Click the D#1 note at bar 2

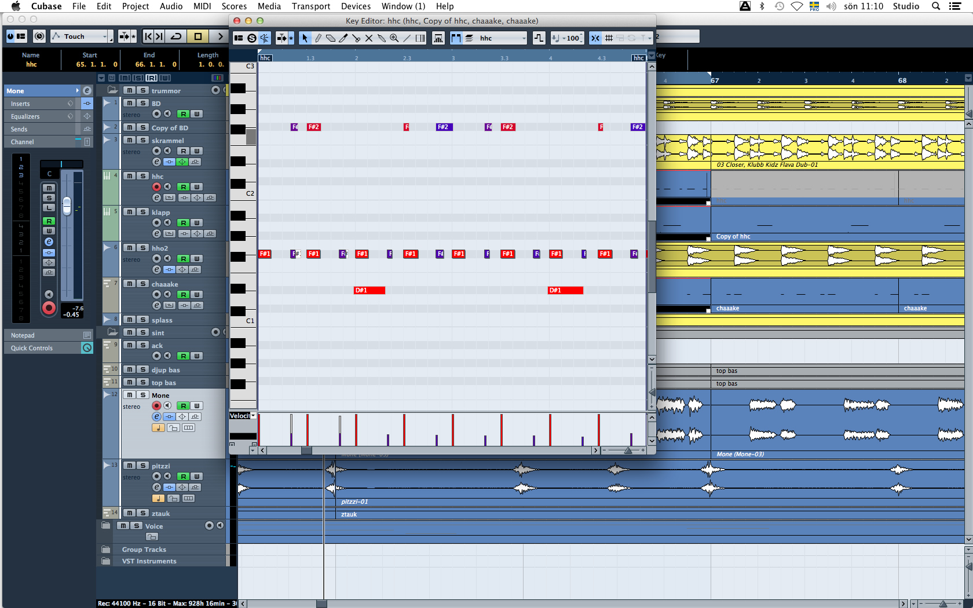(370, 290)
